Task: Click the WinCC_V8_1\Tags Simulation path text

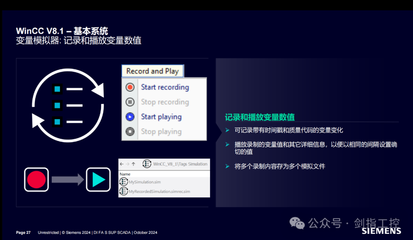Action: click(180, 164)
